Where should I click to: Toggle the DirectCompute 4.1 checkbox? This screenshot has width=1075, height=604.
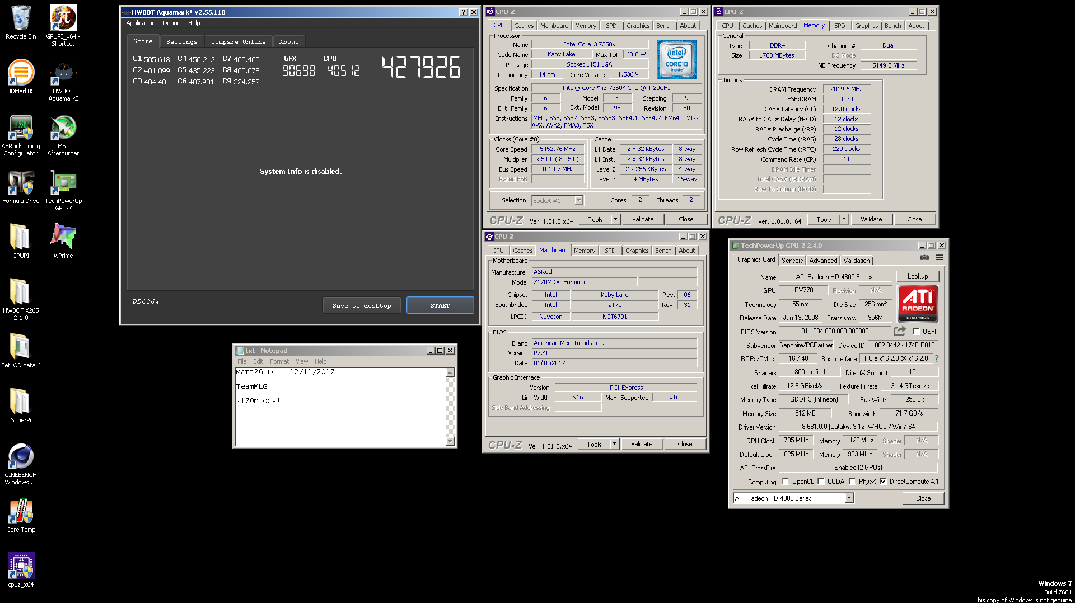coord(883,481)
